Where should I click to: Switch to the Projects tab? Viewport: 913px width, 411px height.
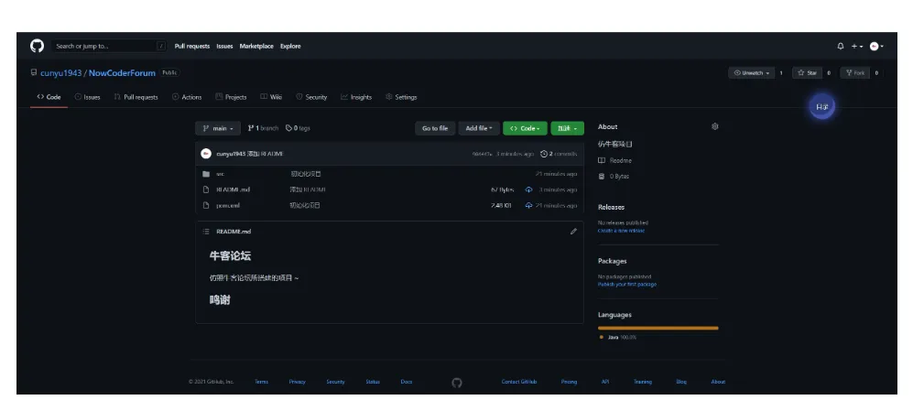(x=231, y=97)
